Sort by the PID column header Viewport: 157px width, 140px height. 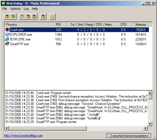click(58, 24)
